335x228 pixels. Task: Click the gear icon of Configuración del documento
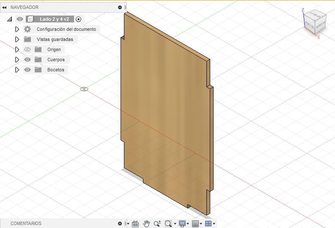pos(27,29)
